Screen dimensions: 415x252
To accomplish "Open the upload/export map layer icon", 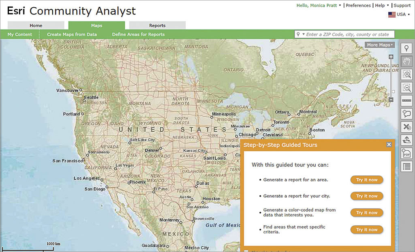I will coord(406,140).
